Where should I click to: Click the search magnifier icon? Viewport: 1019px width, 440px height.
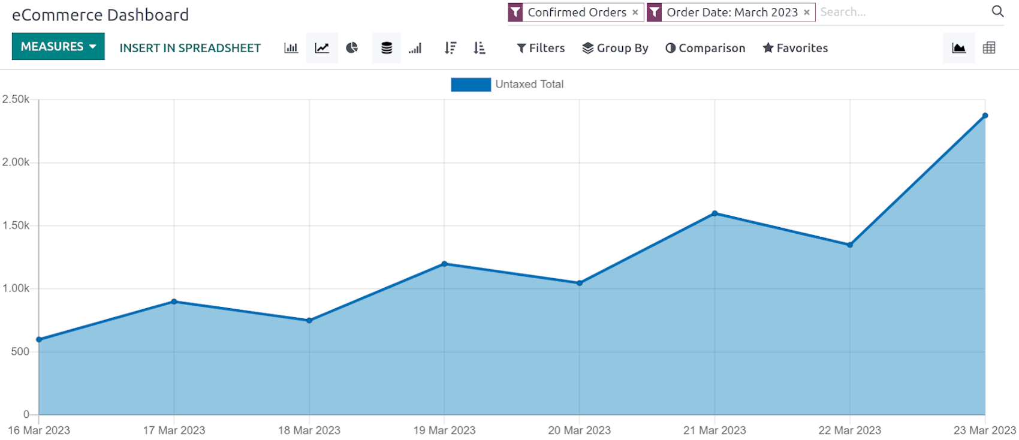[x=997, y=11]
